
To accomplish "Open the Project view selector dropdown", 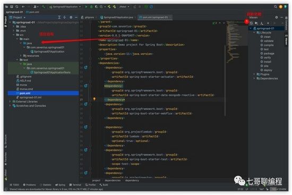I will pos(18,18).
